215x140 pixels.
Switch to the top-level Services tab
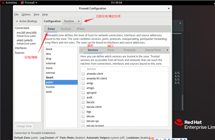pos(66,29)
